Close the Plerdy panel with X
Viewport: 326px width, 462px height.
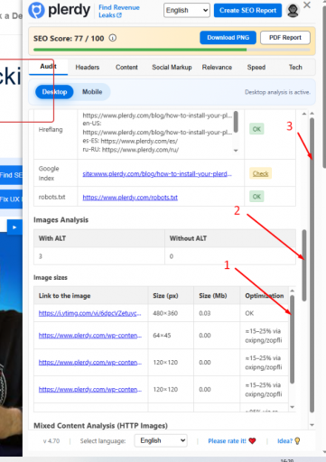(307, 5)
